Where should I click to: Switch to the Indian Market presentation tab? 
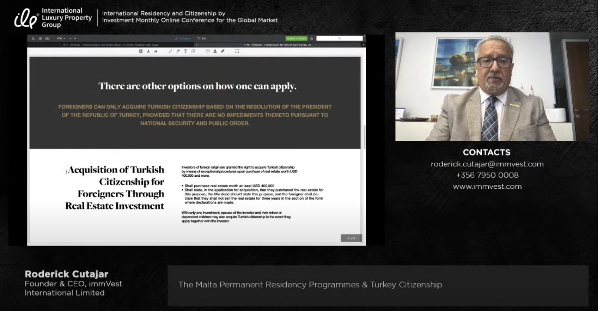point(111,45)
